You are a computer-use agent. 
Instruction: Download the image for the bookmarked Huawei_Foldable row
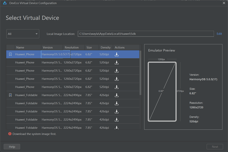[117, 95]
